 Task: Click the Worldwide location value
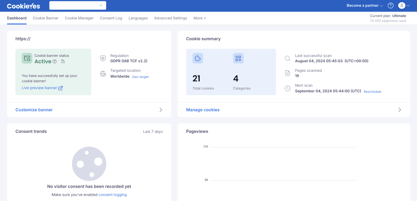pyautogui.click(x=120, y=76)
